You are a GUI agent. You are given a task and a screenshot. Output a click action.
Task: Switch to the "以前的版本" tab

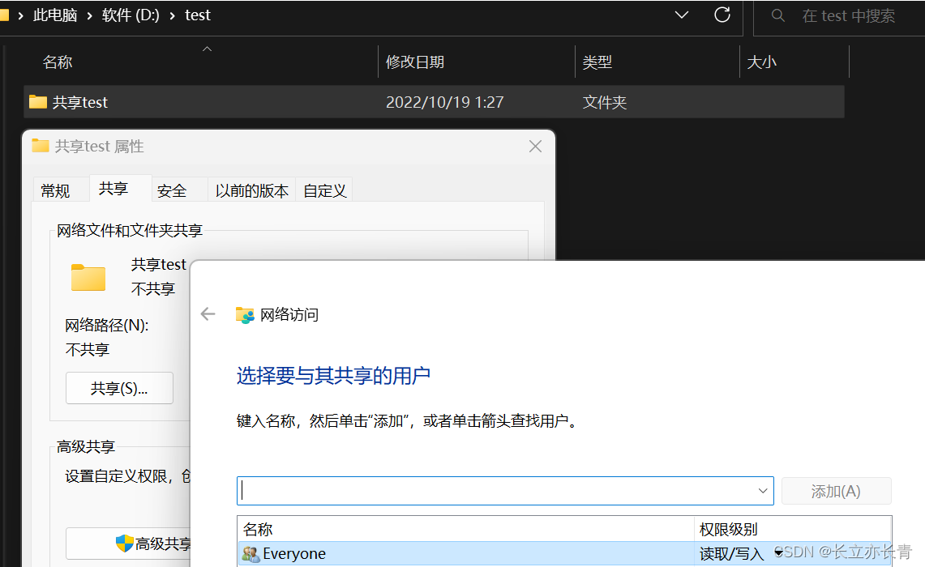[x=252, y=190]
